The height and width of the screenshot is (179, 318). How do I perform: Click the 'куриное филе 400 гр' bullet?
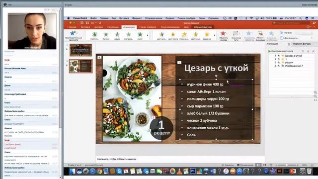(x=205, y=85)
